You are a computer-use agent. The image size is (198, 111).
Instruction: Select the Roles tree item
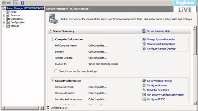14,12
